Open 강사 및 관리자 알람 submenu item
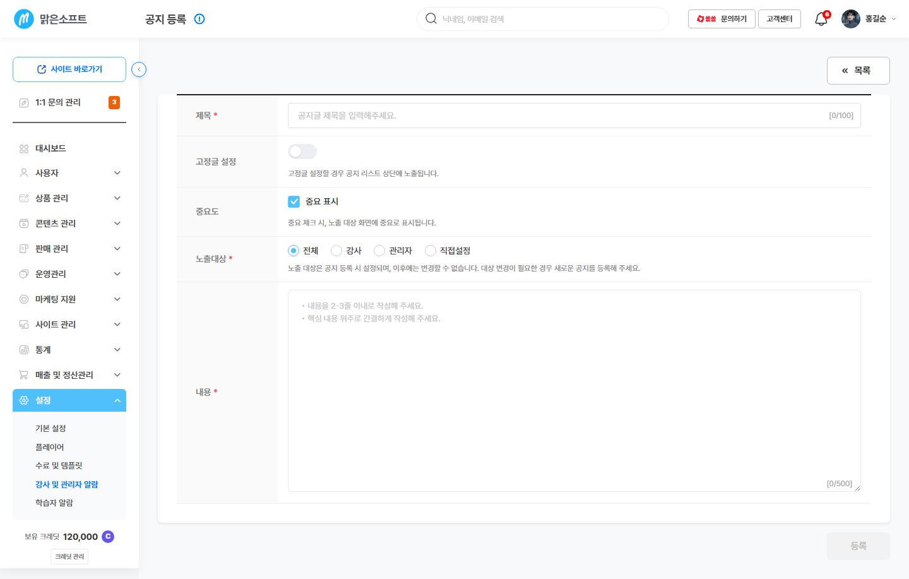This screenshot has height=579, width=909. coord(67,484)
